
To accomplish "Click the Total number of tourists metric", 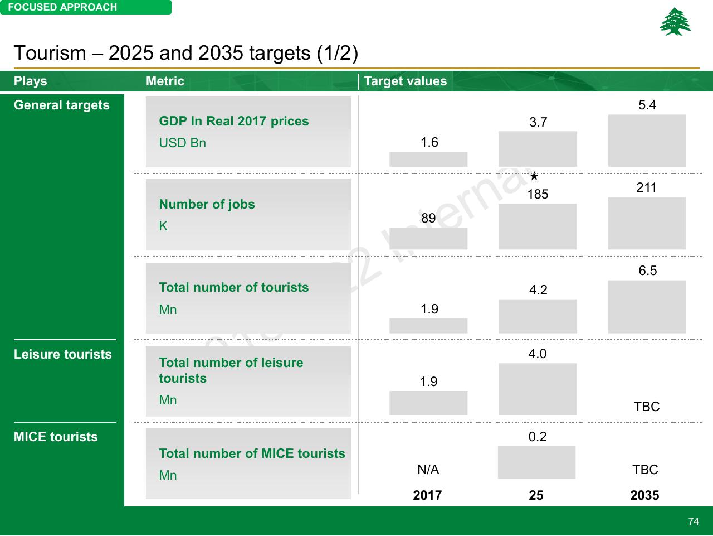I will pyautogui.click(x=234, y=287).
